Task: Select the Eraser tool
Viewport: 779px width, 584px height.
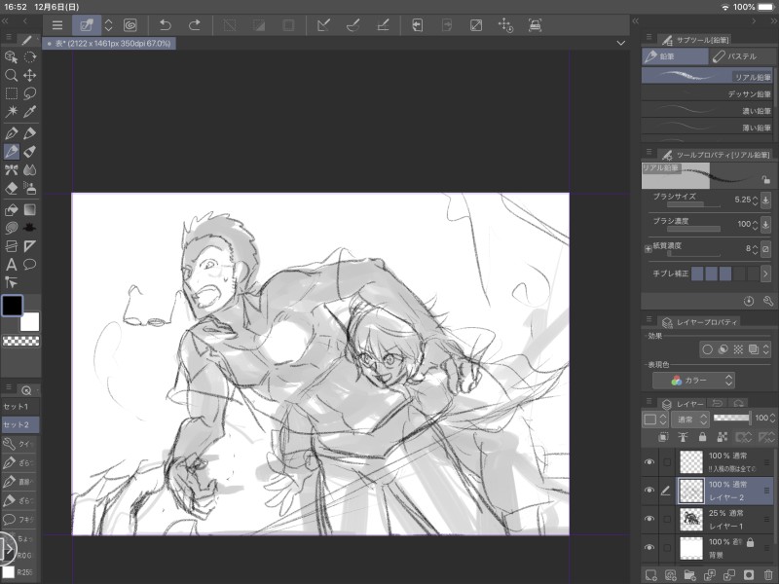Action: (11, 188)
